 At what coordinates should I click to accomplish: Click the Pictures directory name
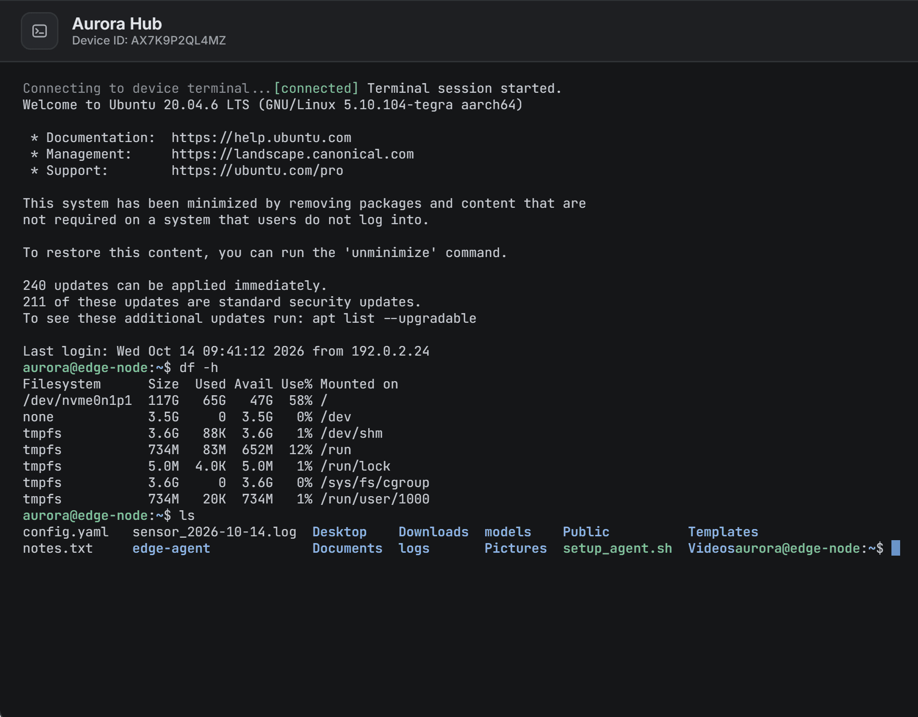coord(516,548)
